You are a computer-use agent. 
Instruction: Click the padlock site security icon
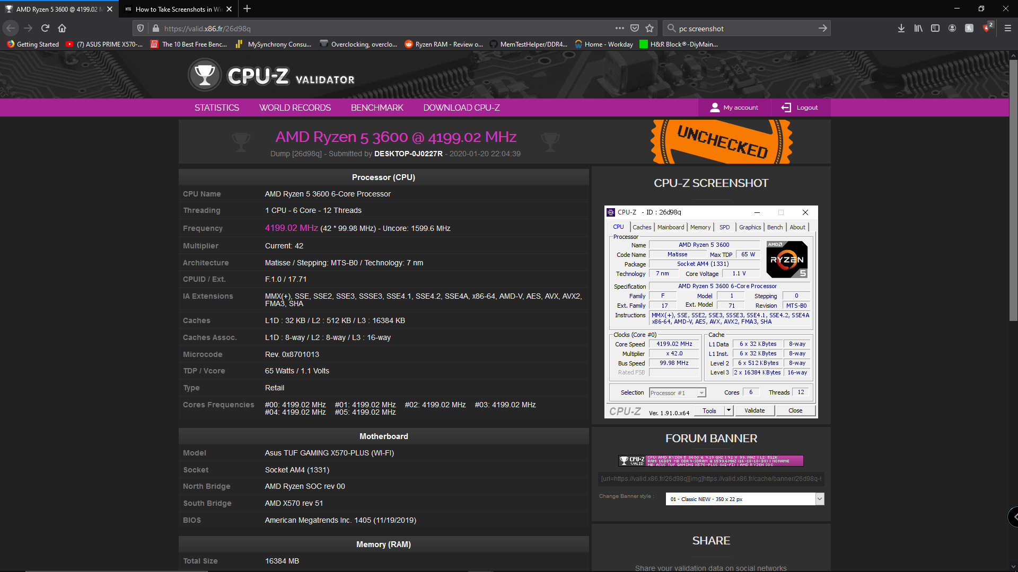point(155,28)
